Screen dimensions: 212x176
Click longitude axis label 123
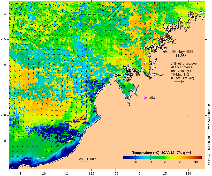point(116,173)
